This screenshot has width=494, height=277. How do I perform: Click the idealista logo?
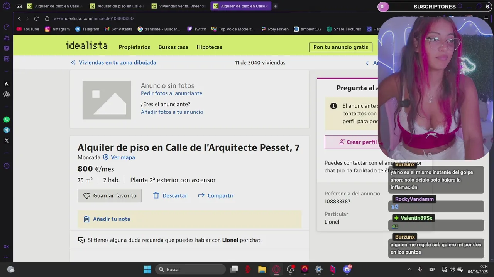pos(86,45)
